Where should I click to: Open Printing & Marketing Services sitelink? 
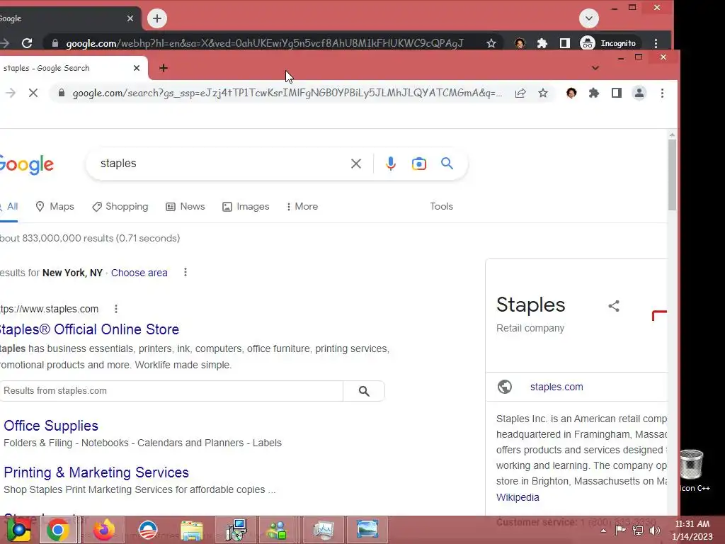pyautogui.click(x=96, y=472)
